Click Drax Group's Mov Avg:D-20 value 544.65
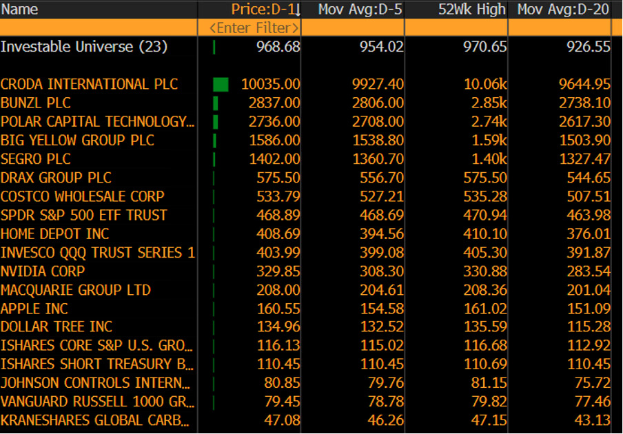The image size is (623, 434). coord(589,178)
